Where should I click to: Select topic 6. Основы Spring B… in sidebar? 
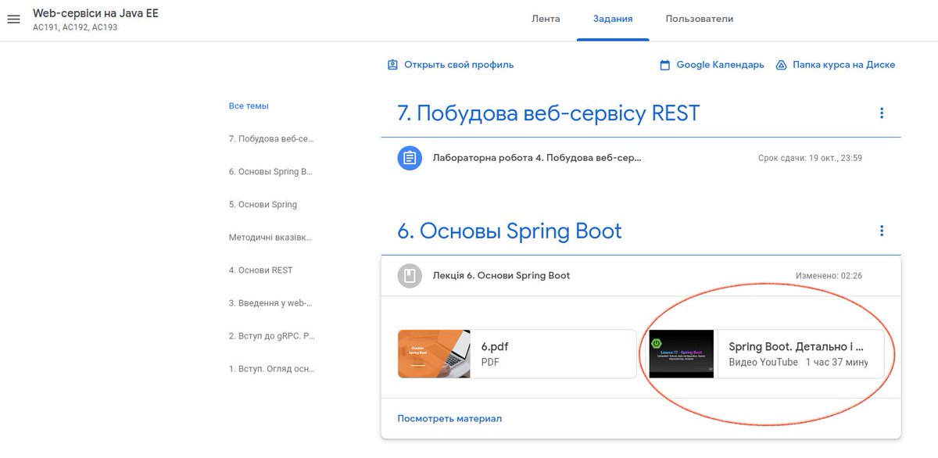pos(270,172)
